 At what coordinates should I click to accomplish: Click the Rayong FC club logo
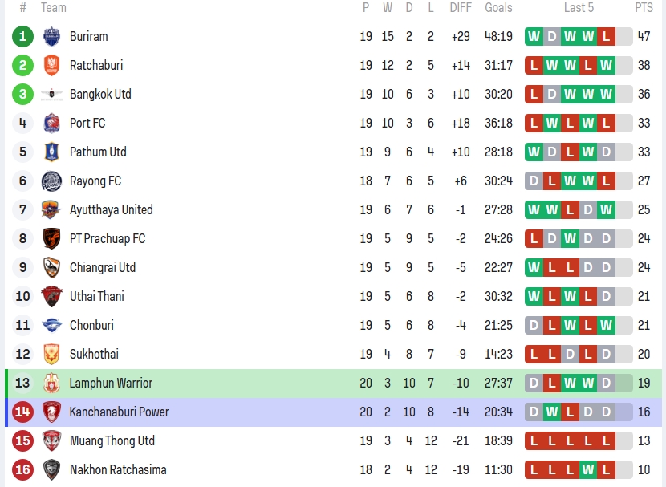click(51, 181)
